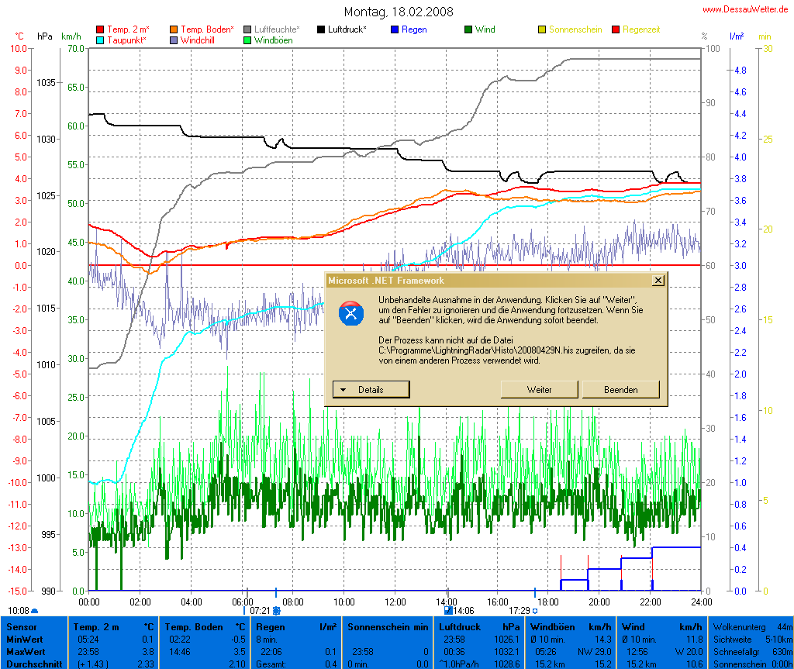This screenshot has width=794, height=669.
Task: Click the cloud icon next to 10:08
Action: [x=34, y=611]
